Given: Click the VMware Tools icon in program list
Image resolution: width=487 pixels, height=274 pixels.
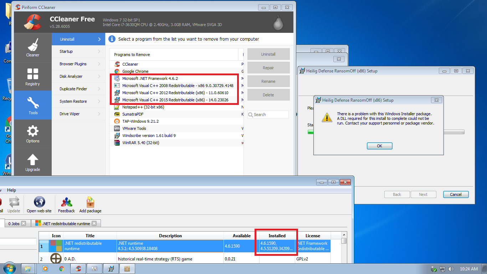Looking at the screenshot, I should click(117, 128).
